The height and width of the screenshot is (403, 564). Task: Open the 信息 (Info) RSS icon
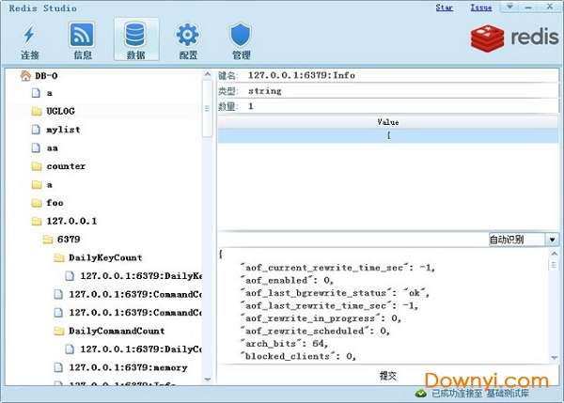(82, 35)
